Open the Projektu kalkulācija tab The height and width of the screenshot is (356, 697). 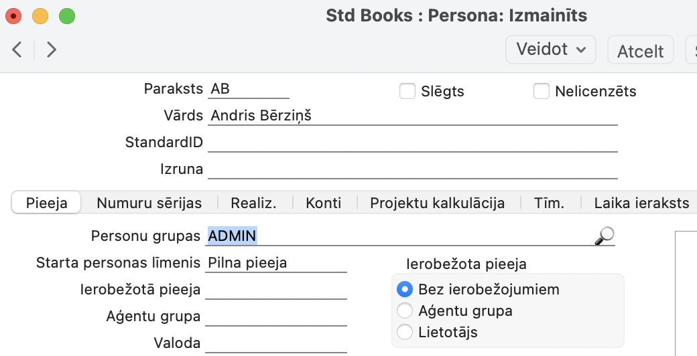pyautogui.click(x=437, y=203)
